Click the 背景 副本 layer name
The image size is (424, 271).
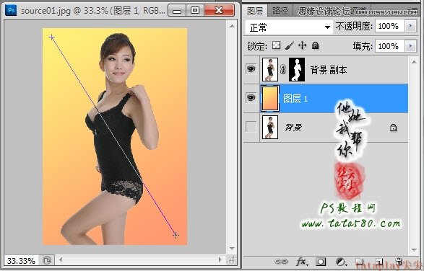point(328,70)
